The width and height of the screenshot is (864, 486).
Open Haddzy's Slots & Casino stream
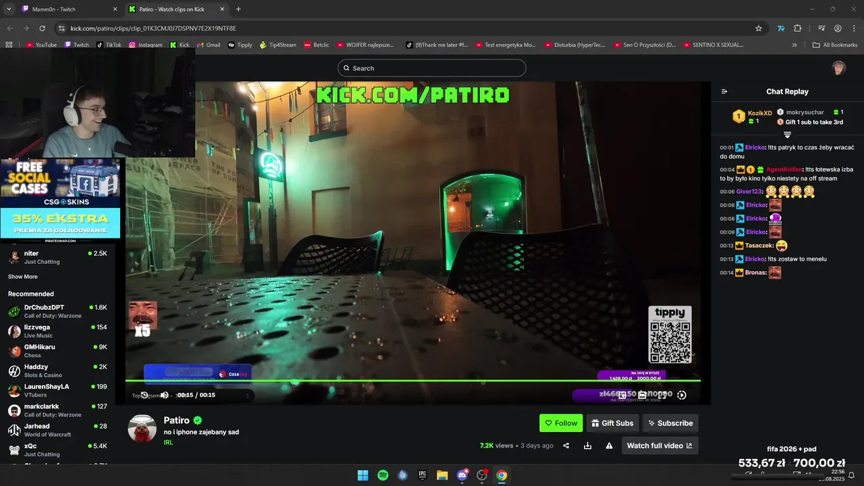[57, 371]
